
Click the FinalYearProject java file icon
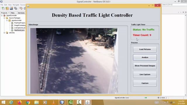[x=12, y=23]
